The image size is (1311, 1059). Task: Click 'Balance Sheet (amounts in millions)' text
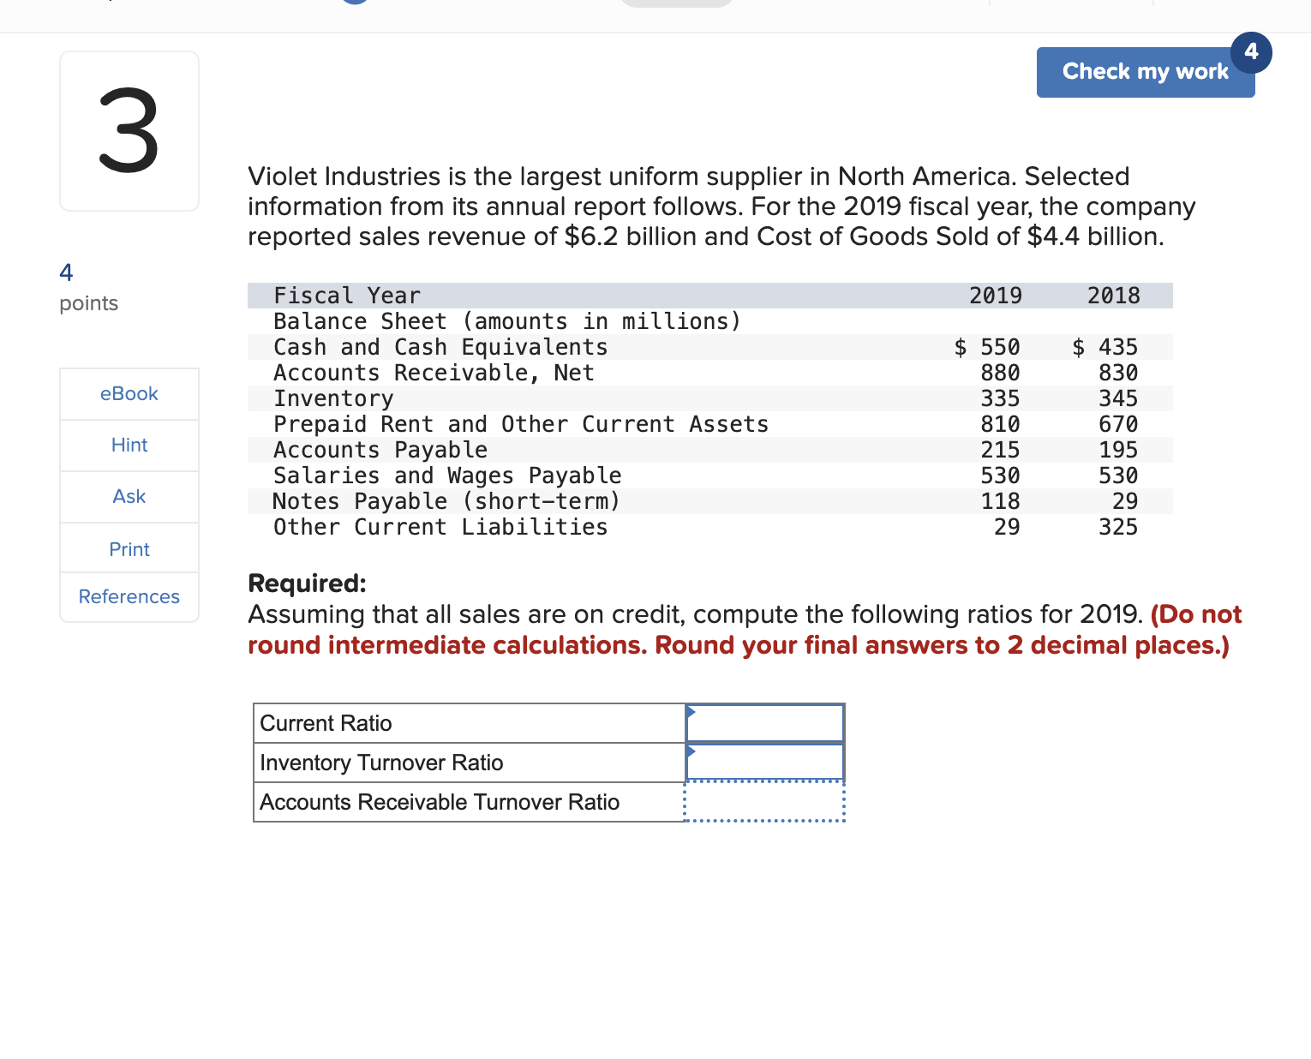click(x=507, y=321)
